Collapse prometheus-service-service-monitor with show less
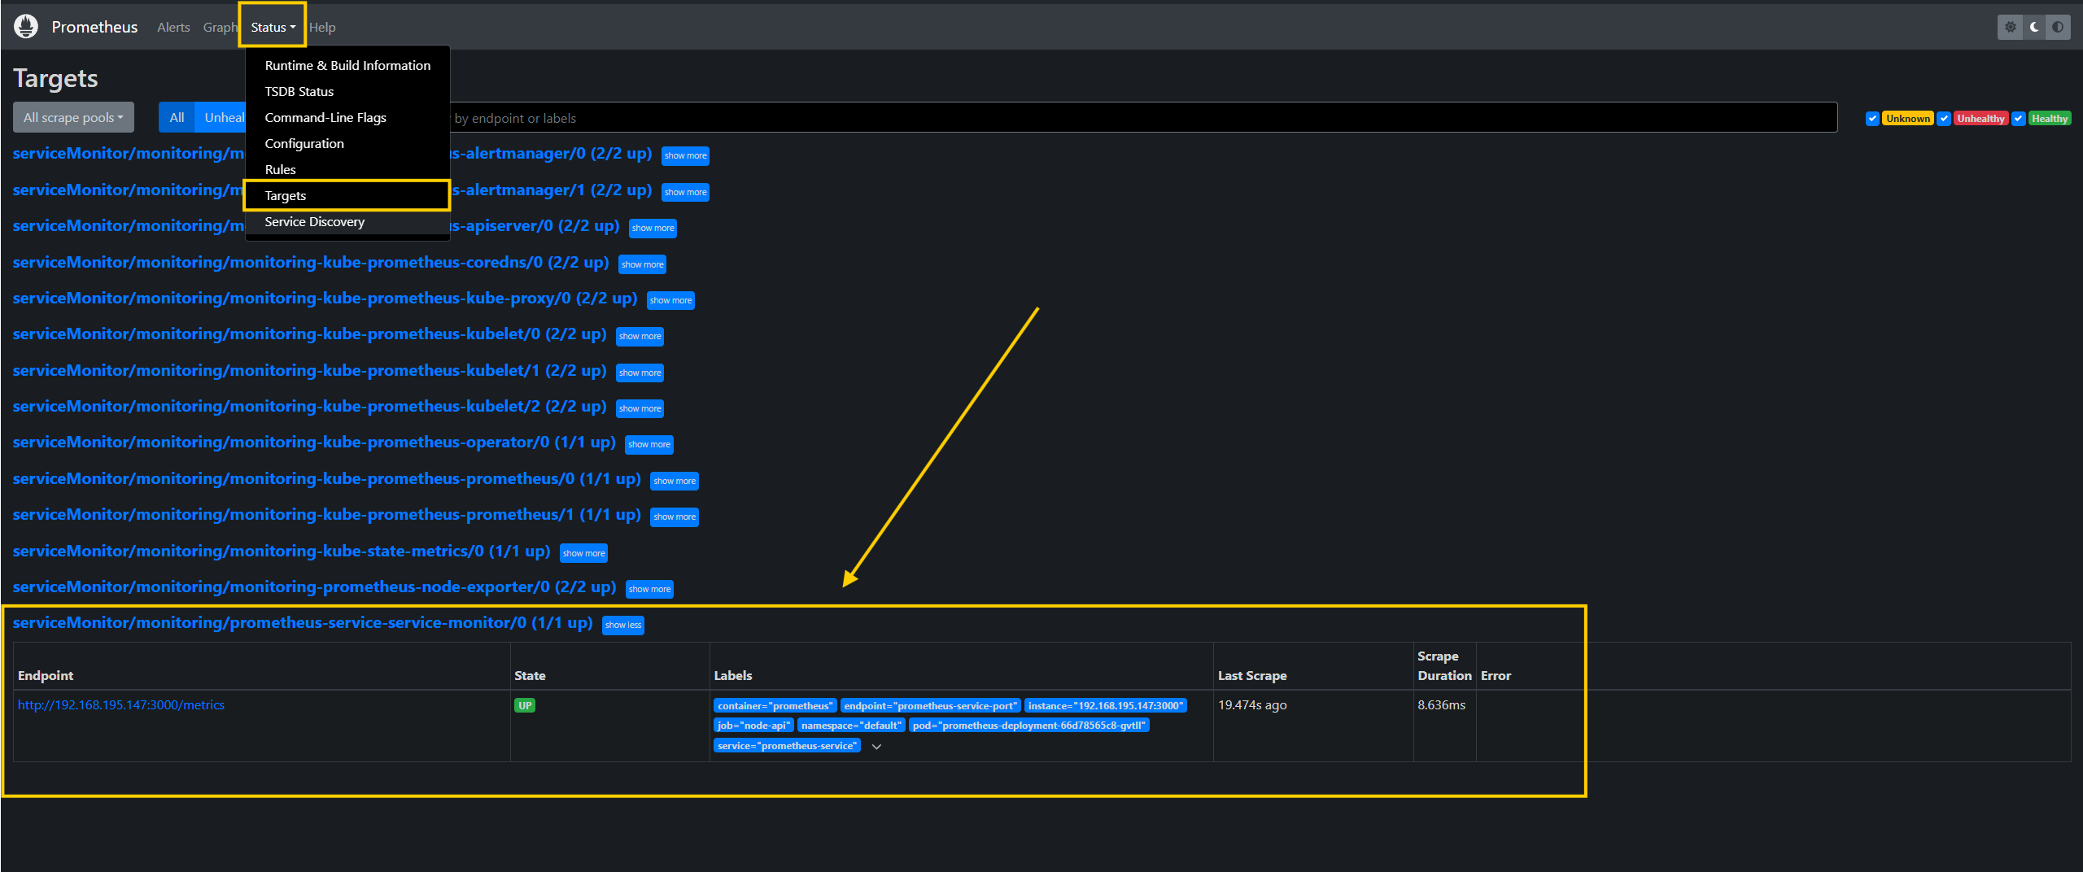 pos(623,625)
